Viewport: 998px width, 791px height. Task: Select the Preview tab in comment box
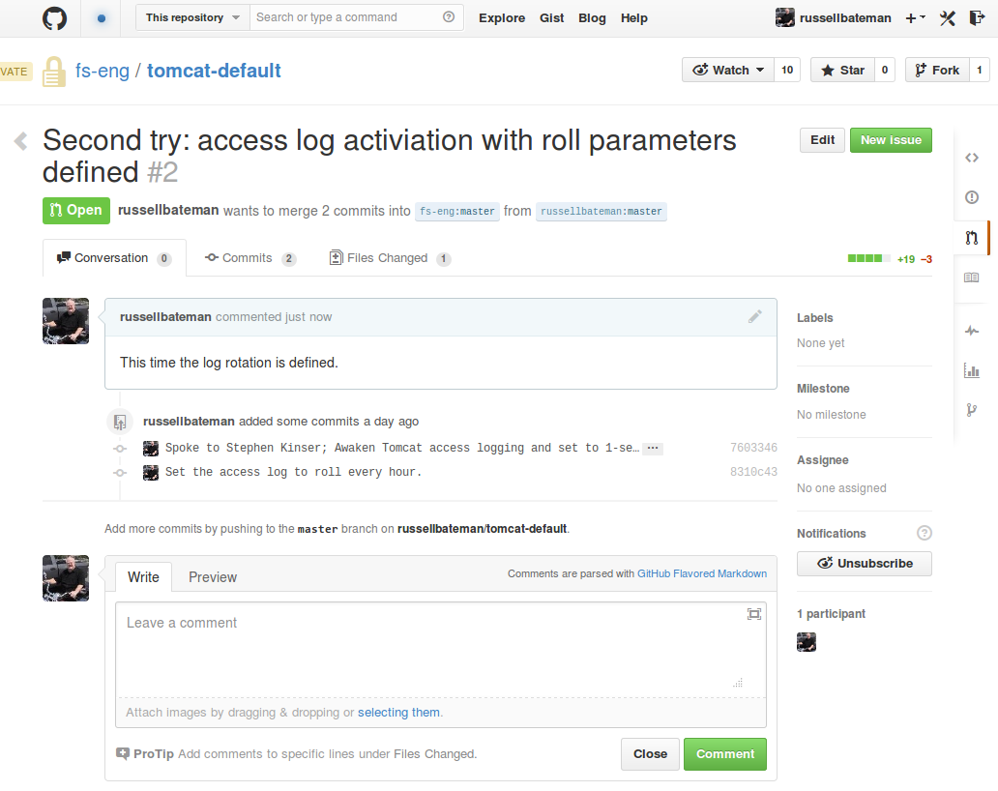pos(213,577)
